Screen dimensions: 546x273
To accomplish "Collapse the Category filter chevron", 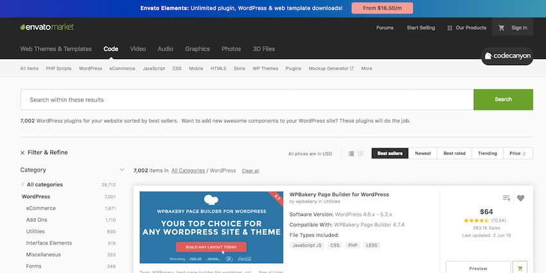I will [x=122, y=170].
